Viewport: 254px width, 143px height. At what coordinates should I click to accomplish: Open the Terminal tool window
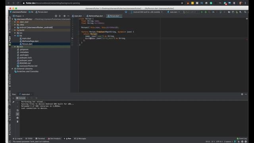point(40,139)
